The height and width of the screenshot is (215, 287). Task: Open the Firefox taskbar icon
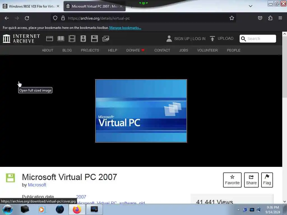pyautogui.click(x=77, y=209)
